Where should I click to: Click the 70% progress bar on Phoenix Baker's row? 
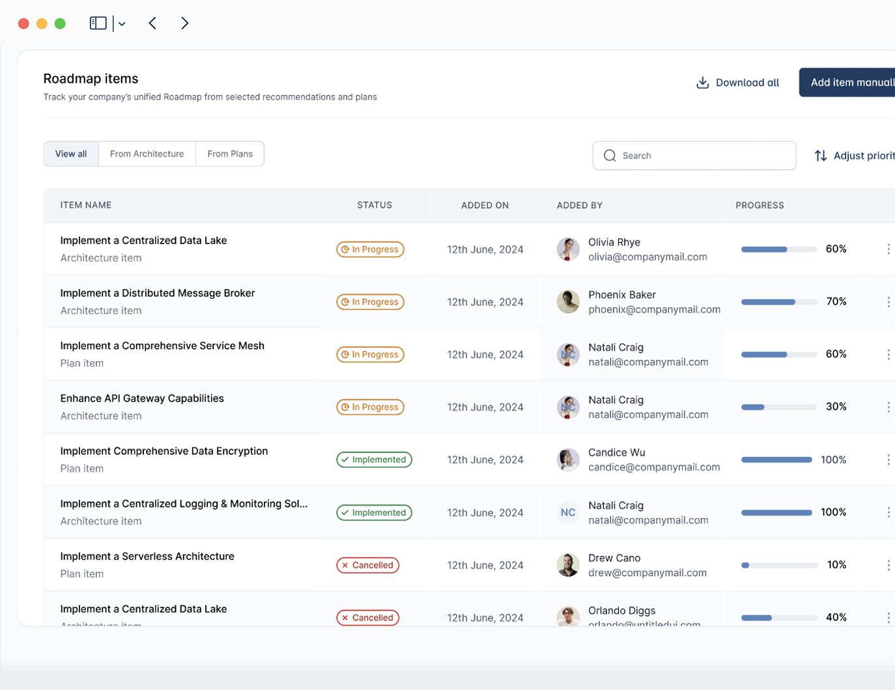click(779, 301)
